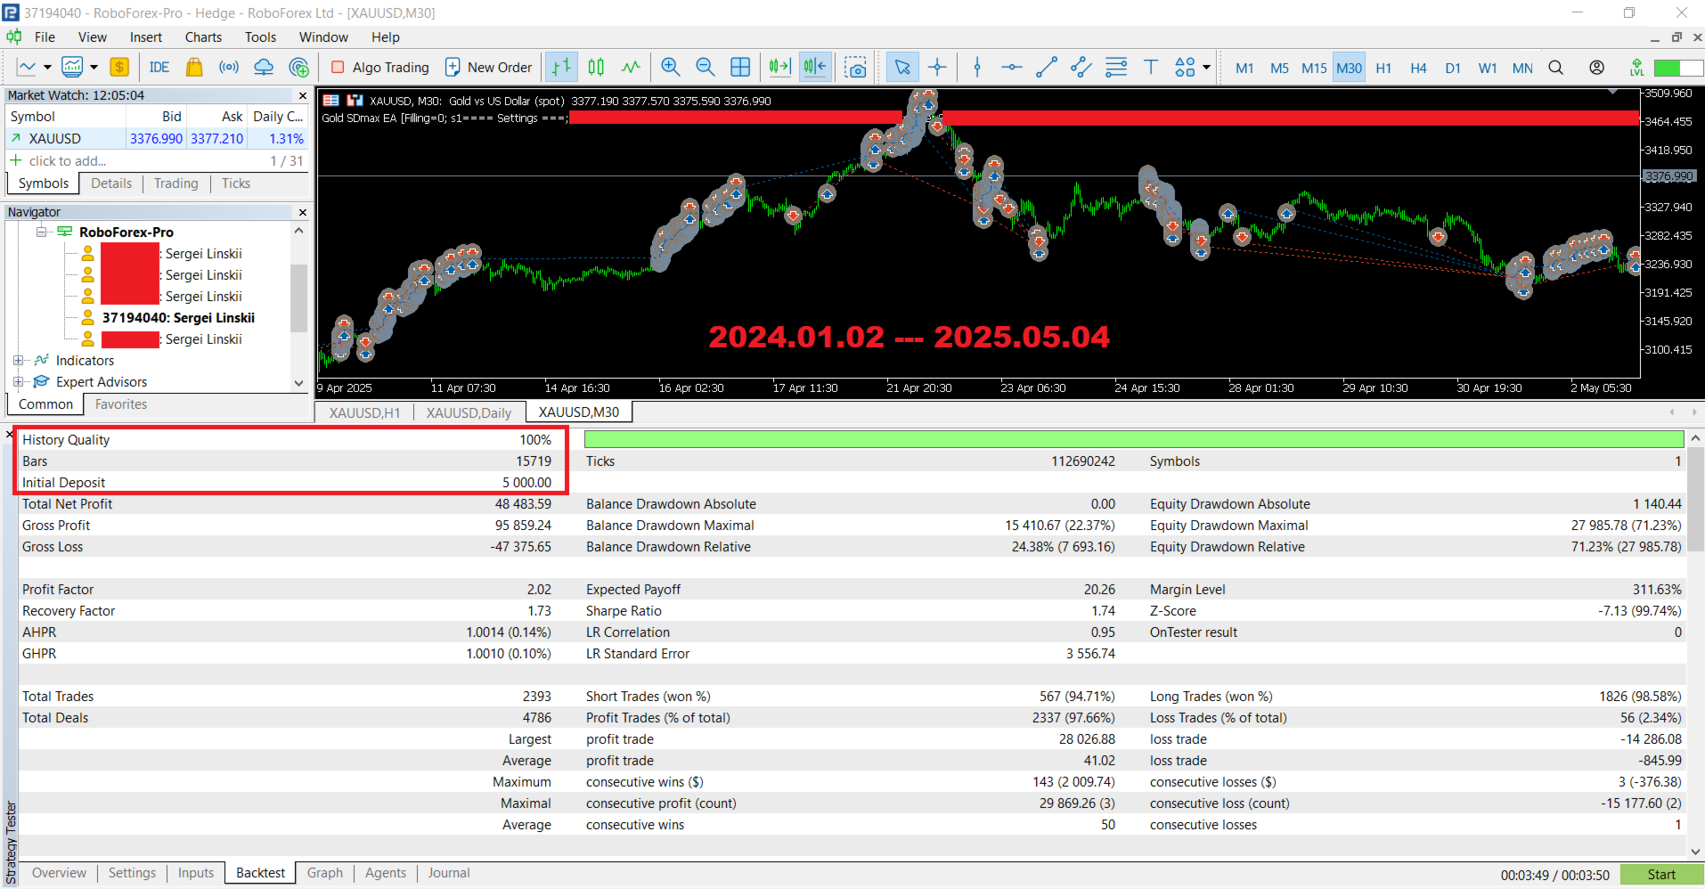
Task: Draw a horizontal line on chart
Action: pos(1011,67)
